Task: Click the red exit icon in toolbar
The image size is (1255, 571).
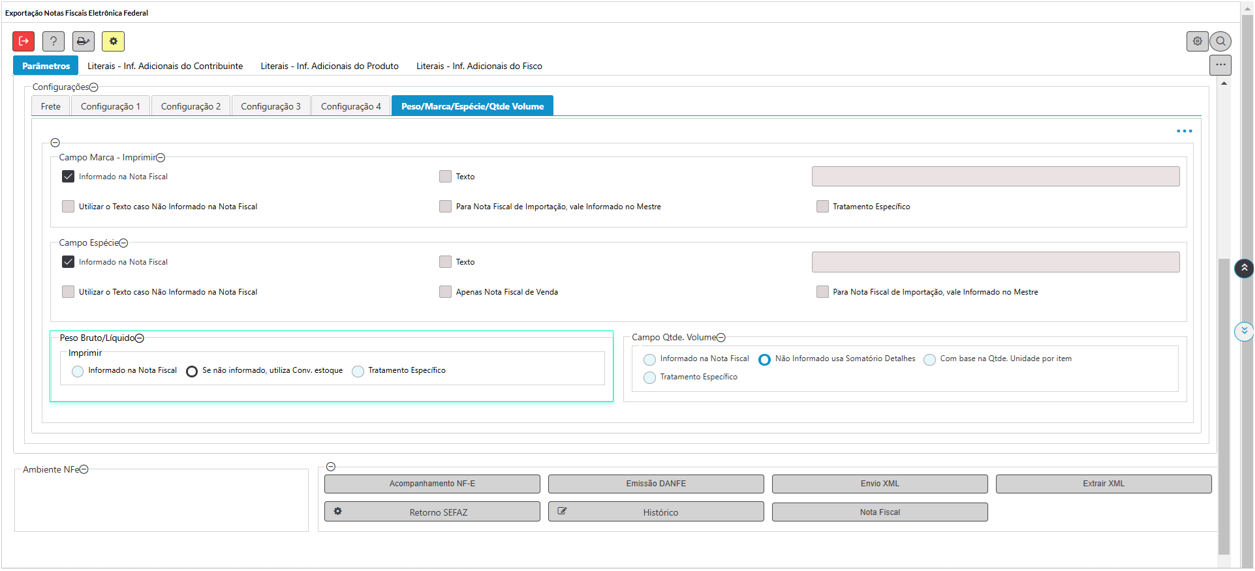Action: coord(23,41)
